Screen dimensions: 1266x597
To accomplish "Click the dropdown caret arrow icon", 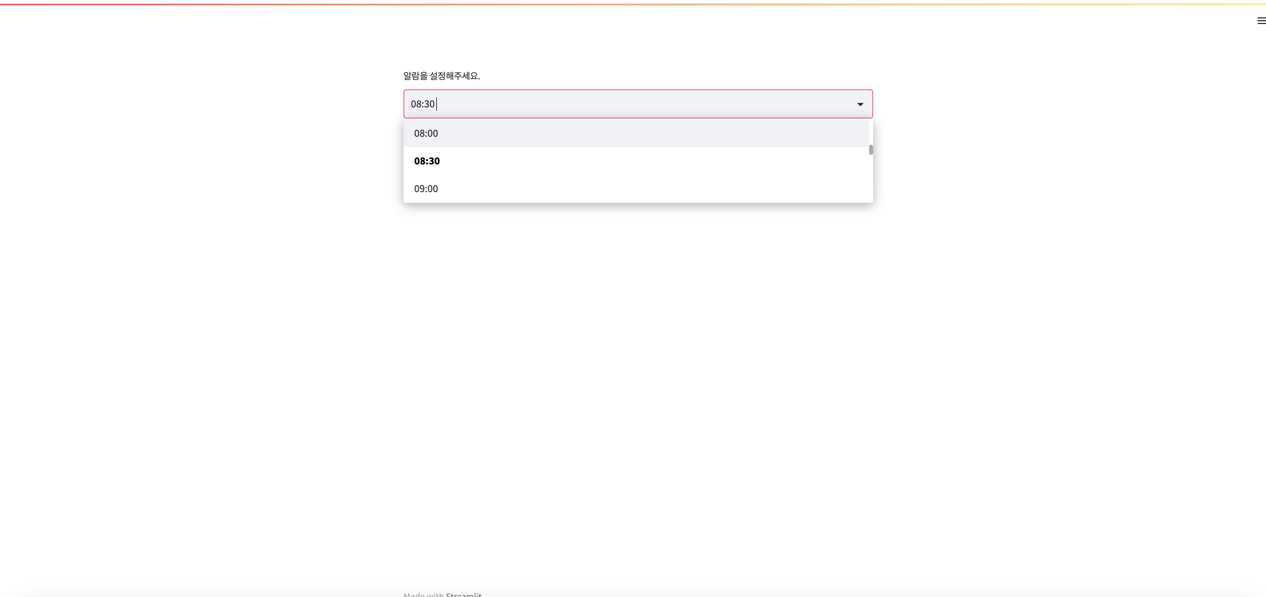I will coord(860,104).
